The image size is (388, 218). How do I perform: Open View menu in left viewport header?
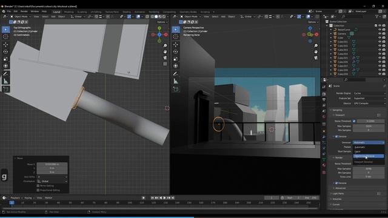[36, 16]
